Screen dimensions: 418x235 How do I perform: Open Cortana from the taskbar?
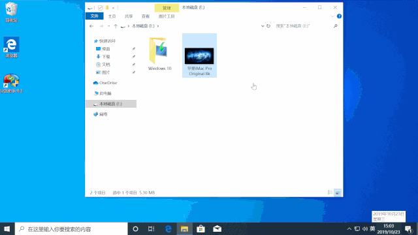tap(135, 229)
